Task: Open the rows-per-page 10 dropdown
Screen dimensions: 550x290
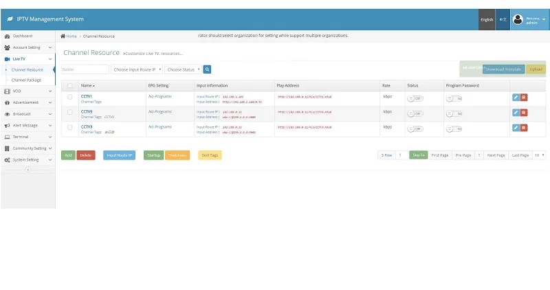Action: (x=539, y=155)
